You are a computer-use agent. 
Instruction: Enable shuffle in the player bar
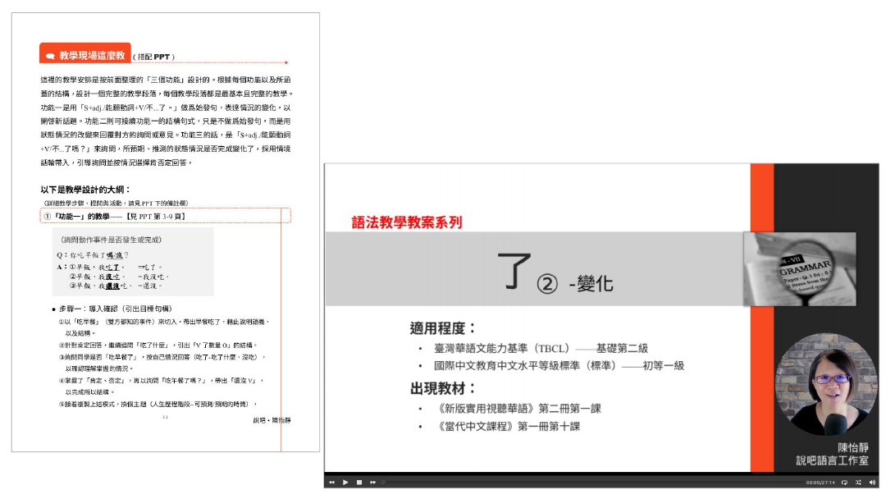point(858,483)
